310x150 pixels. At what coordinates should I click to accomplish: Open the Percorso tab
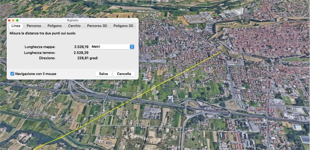click(x=34, y=26)
